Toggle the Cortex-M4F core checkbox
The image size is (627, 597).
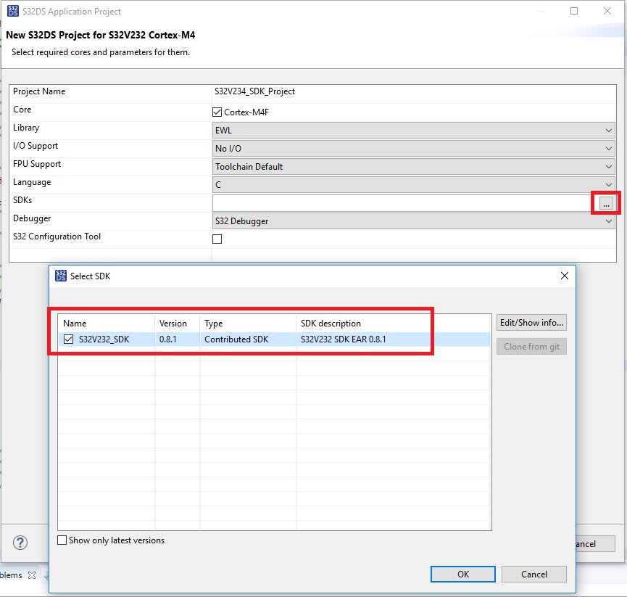tap(217, 112)
